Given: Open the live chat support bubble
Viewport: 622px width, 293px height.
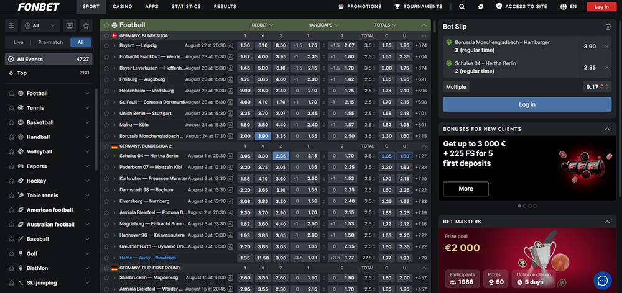Looking at the screenshot, I should click(603, 281).
